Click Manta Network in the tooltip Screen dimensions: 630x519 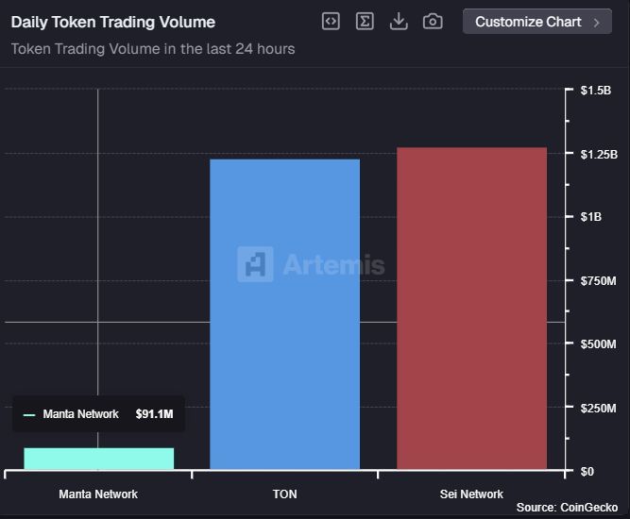[81, 414]
